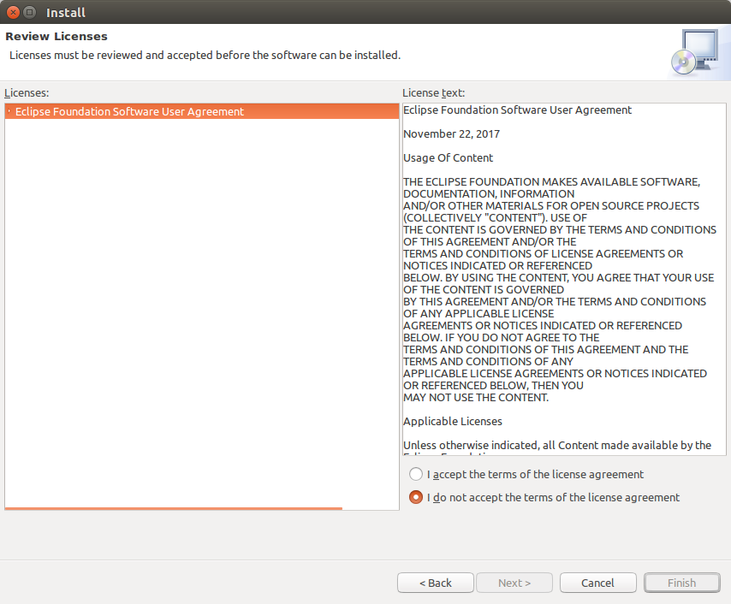731x604 pixels.
Task: Expand the Eclipse Foundation Software User Agreement entry
Action: coord(9,111)
